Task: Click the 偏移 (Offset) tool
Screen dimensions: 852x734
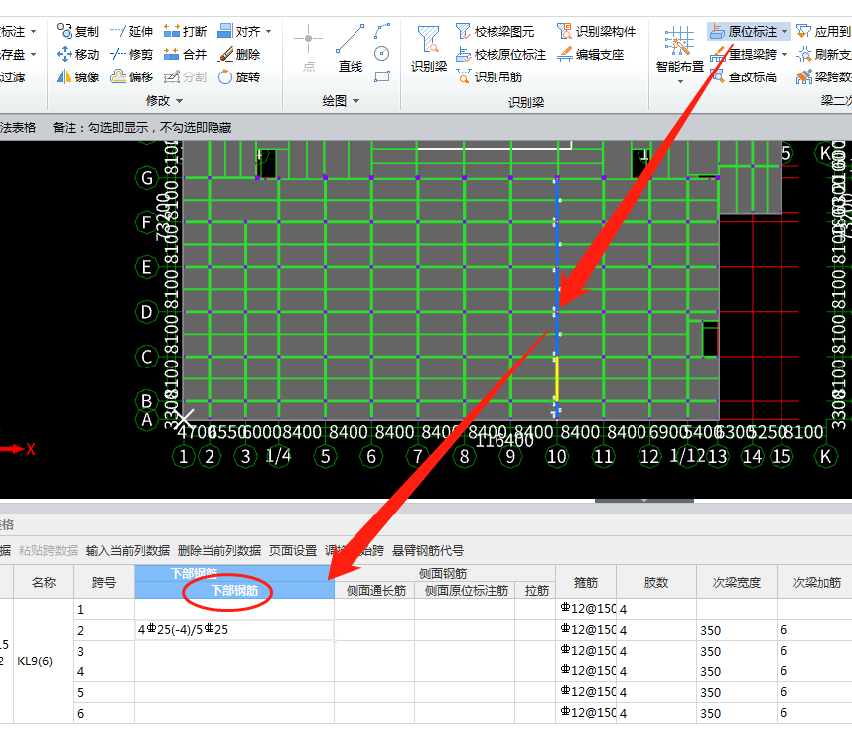Action: (x=131, y=76)
